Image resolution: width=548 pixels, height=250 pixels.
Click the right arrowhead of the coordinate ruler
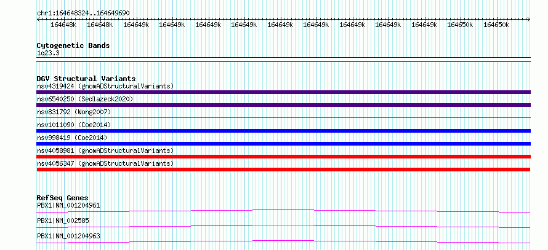click(x=529, y=20)
